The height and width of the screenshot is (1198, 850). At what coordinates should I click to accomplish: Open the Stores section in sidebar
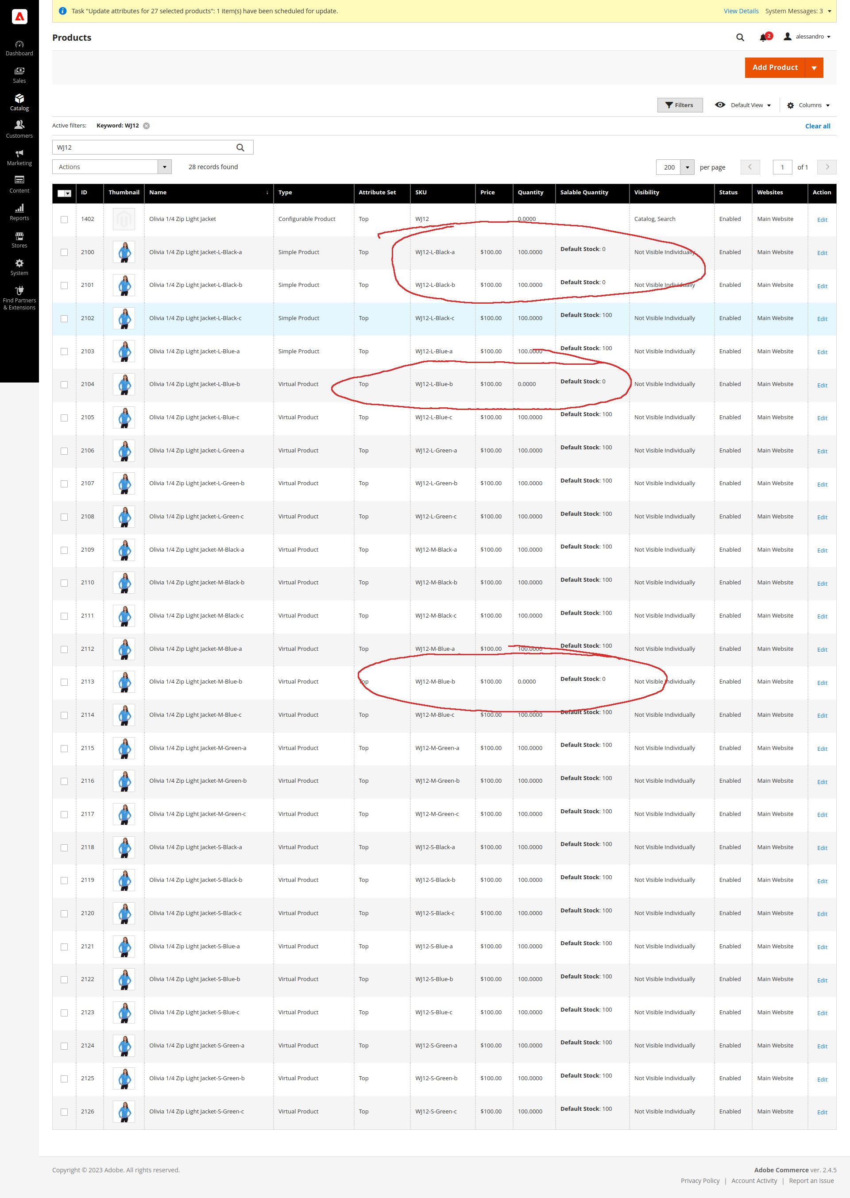[19, 240]
